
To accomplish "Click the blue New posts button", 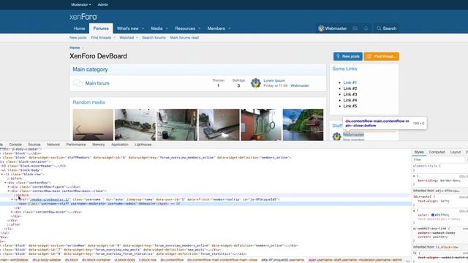I will coord(348,56).
